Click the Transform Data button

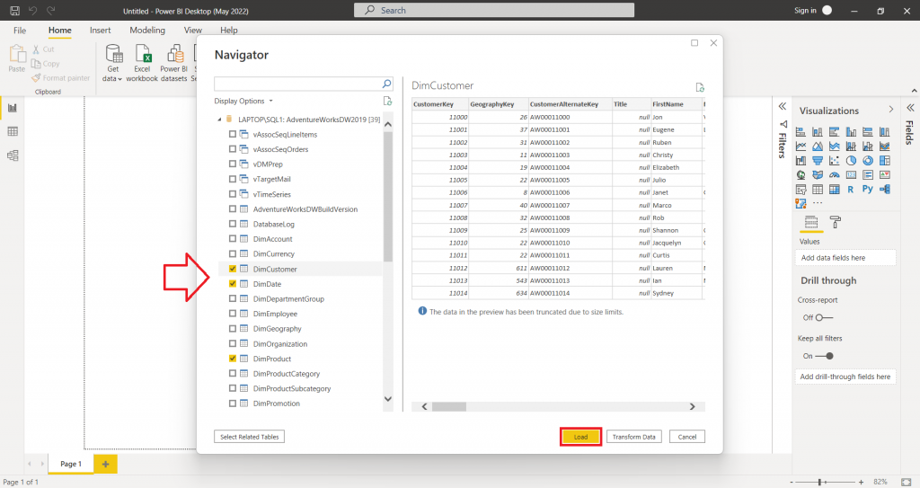pos(633,437)
